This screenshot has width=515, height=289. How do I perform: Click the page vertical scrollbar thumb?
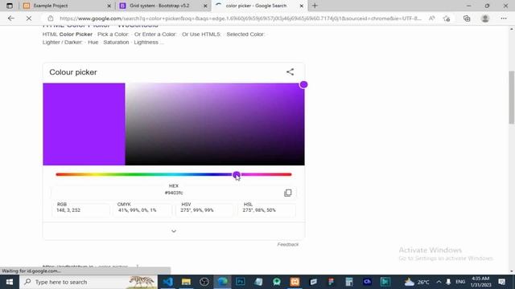pos(512,97)
